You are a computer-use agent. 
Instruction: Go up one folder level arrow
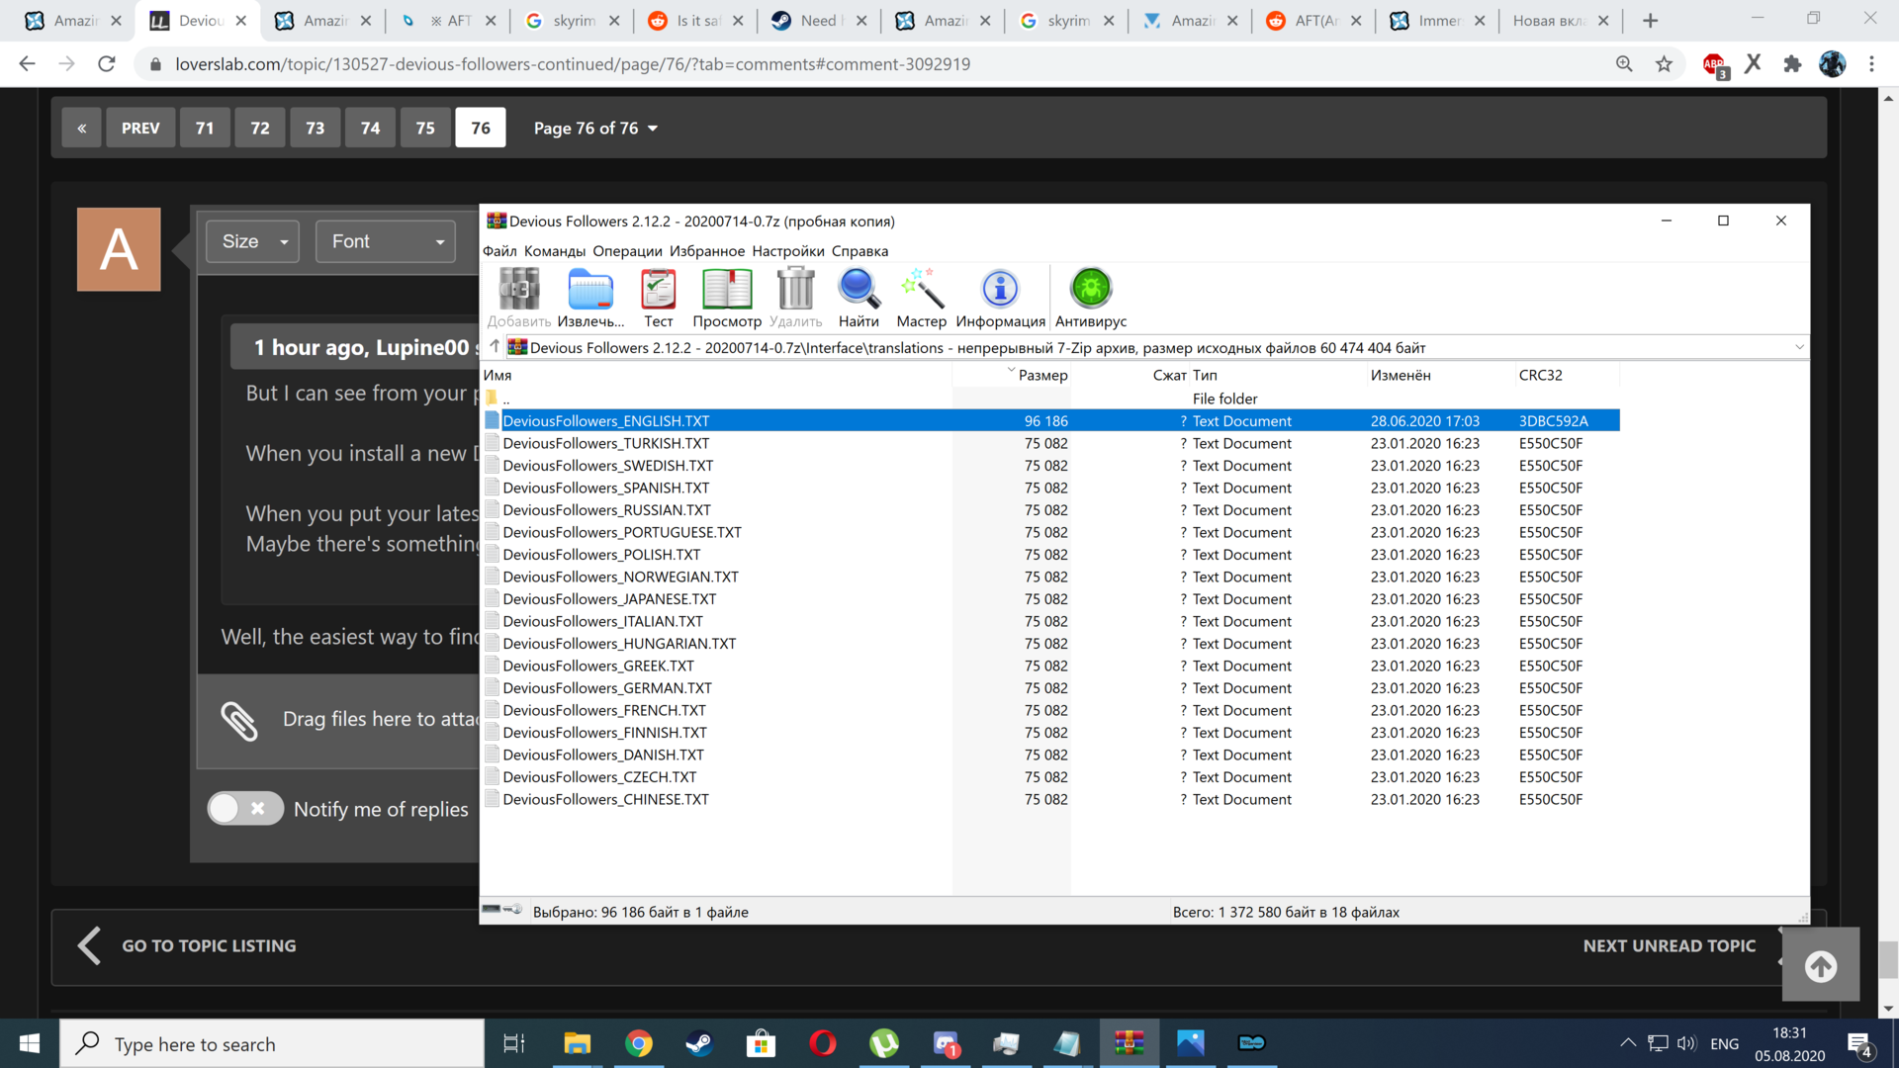click(495, 347)
